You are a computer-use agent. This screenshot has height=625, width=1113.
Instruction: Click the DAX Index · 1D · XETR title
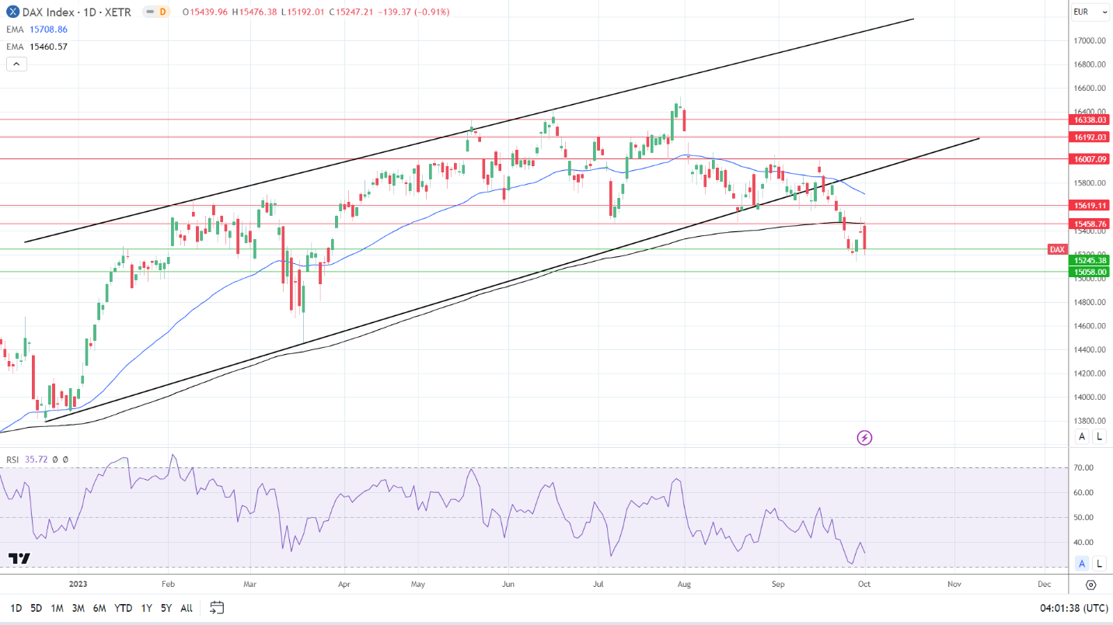(77, 12)
